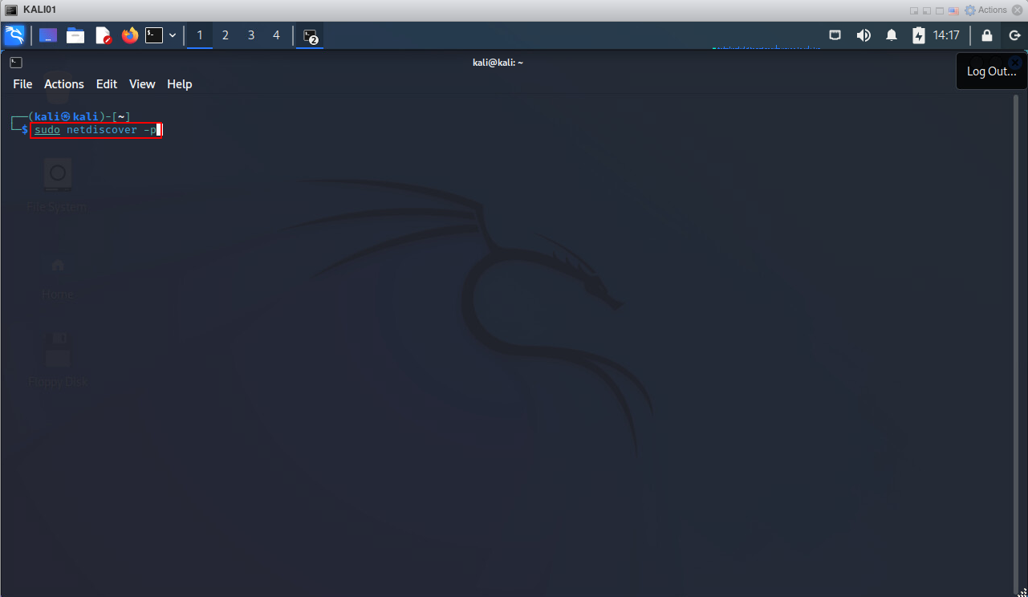Show notifications via the bell icon
This screenshot has width=1028, height=597.
pos(892,35)
